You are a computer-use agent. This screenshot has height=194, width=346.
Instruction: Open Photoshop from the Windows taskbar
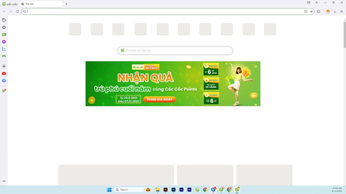click(x=173, y=190)
